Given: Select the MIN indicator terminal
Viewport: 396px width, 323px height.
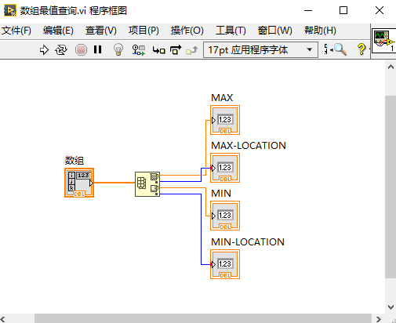Looking at the screenshot, I should pyautogui.click(x=225, y=216).
